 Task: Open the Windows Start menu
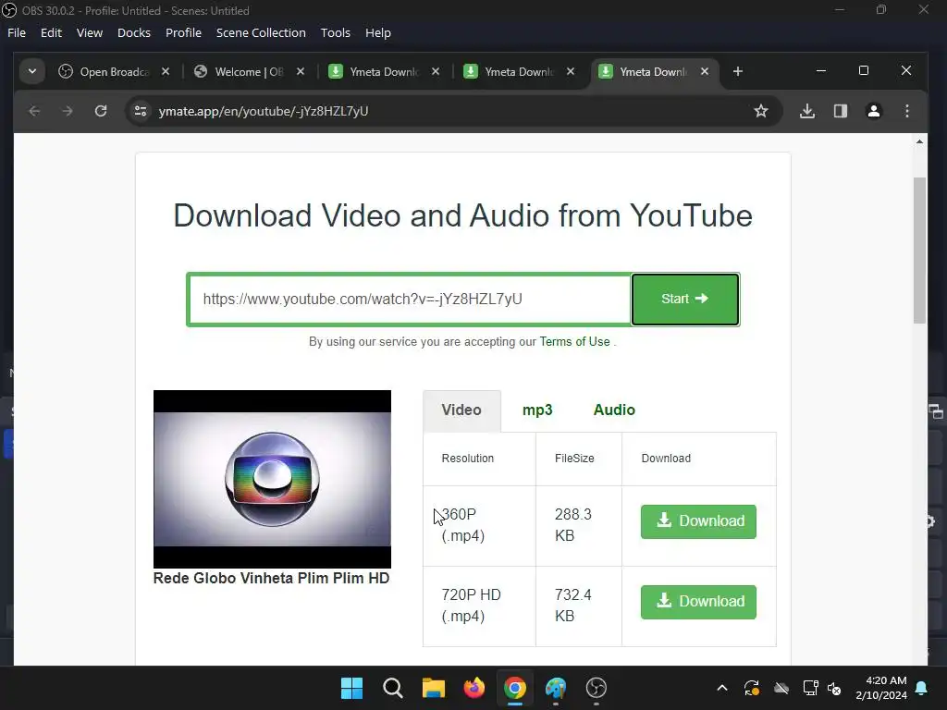[351, 688]
